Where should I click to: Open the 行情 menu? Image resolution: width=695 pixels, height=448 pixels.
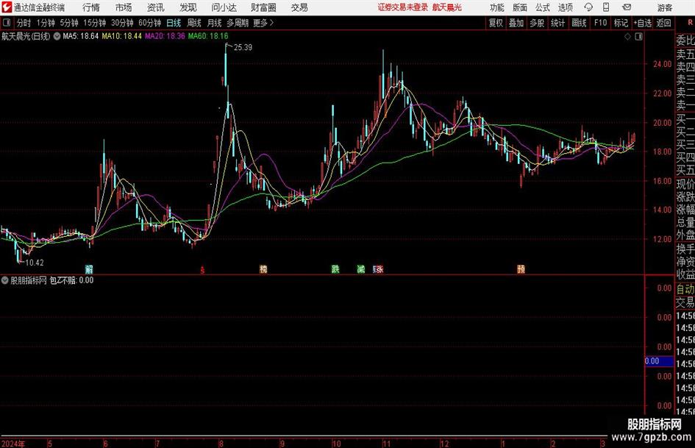point(91,7)
